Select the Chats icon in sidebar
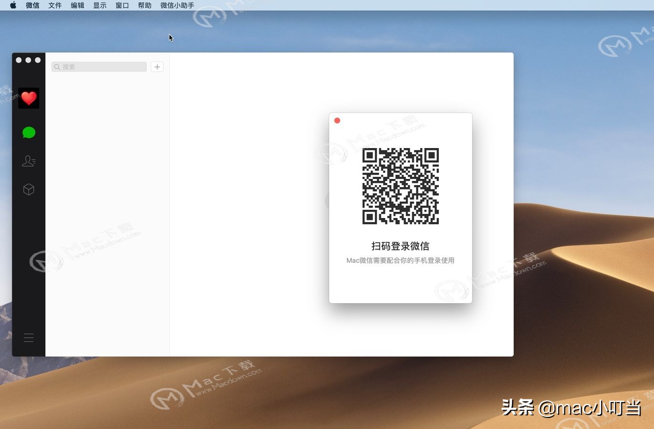 (29, 132)
